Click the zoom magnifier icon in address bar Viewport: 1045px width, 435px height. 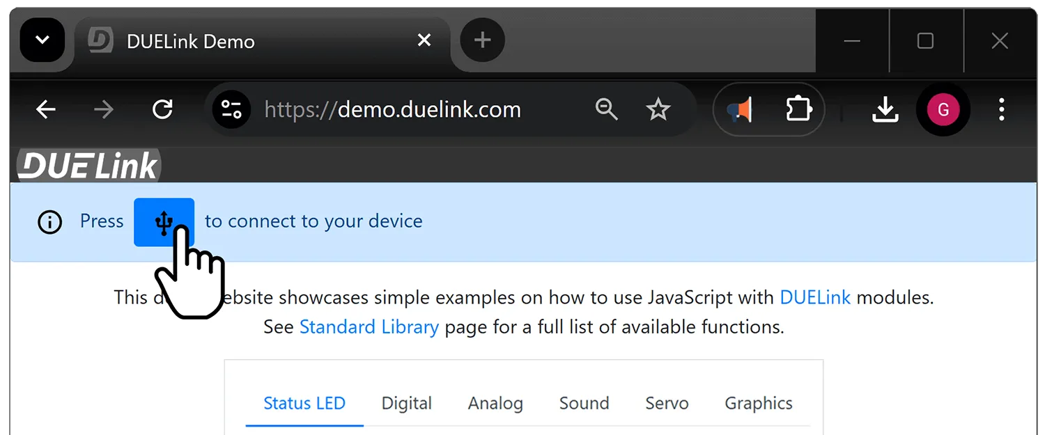(606, 109)
